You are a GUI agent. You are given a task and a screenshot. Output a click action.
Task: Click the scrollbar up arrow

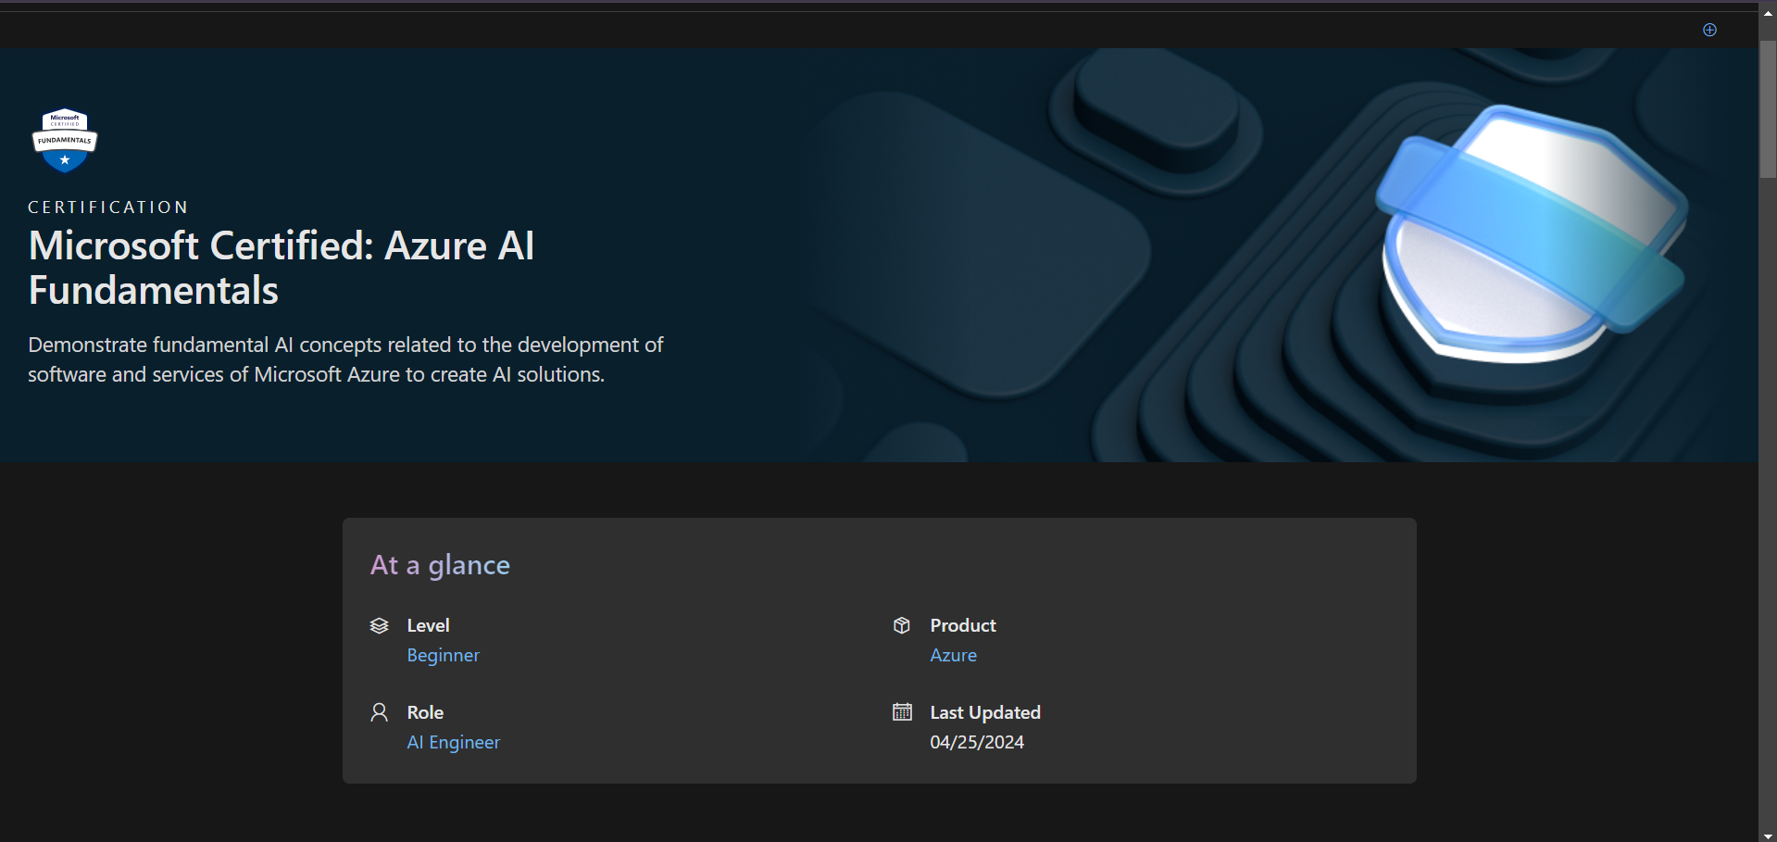1767,12
